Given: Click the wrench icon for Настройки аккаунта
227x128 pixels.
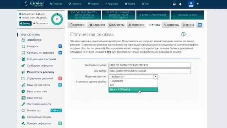Looking at the screenshot, I should (23, 104).
